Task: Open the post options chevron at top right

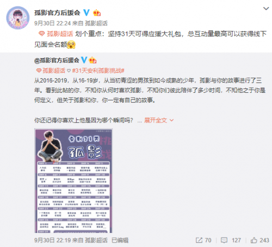Action: click(x=266, y=9)
